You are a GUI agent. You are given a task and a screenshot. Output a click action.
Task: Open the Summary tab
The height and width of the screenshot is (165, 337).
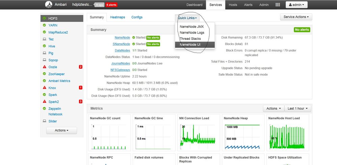tap(97, 17)
